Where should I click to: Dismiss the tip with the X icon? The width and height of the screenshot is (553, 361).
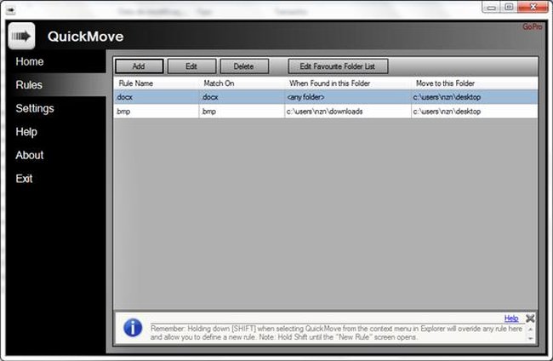pyautogui.click(x=530, y=318)
